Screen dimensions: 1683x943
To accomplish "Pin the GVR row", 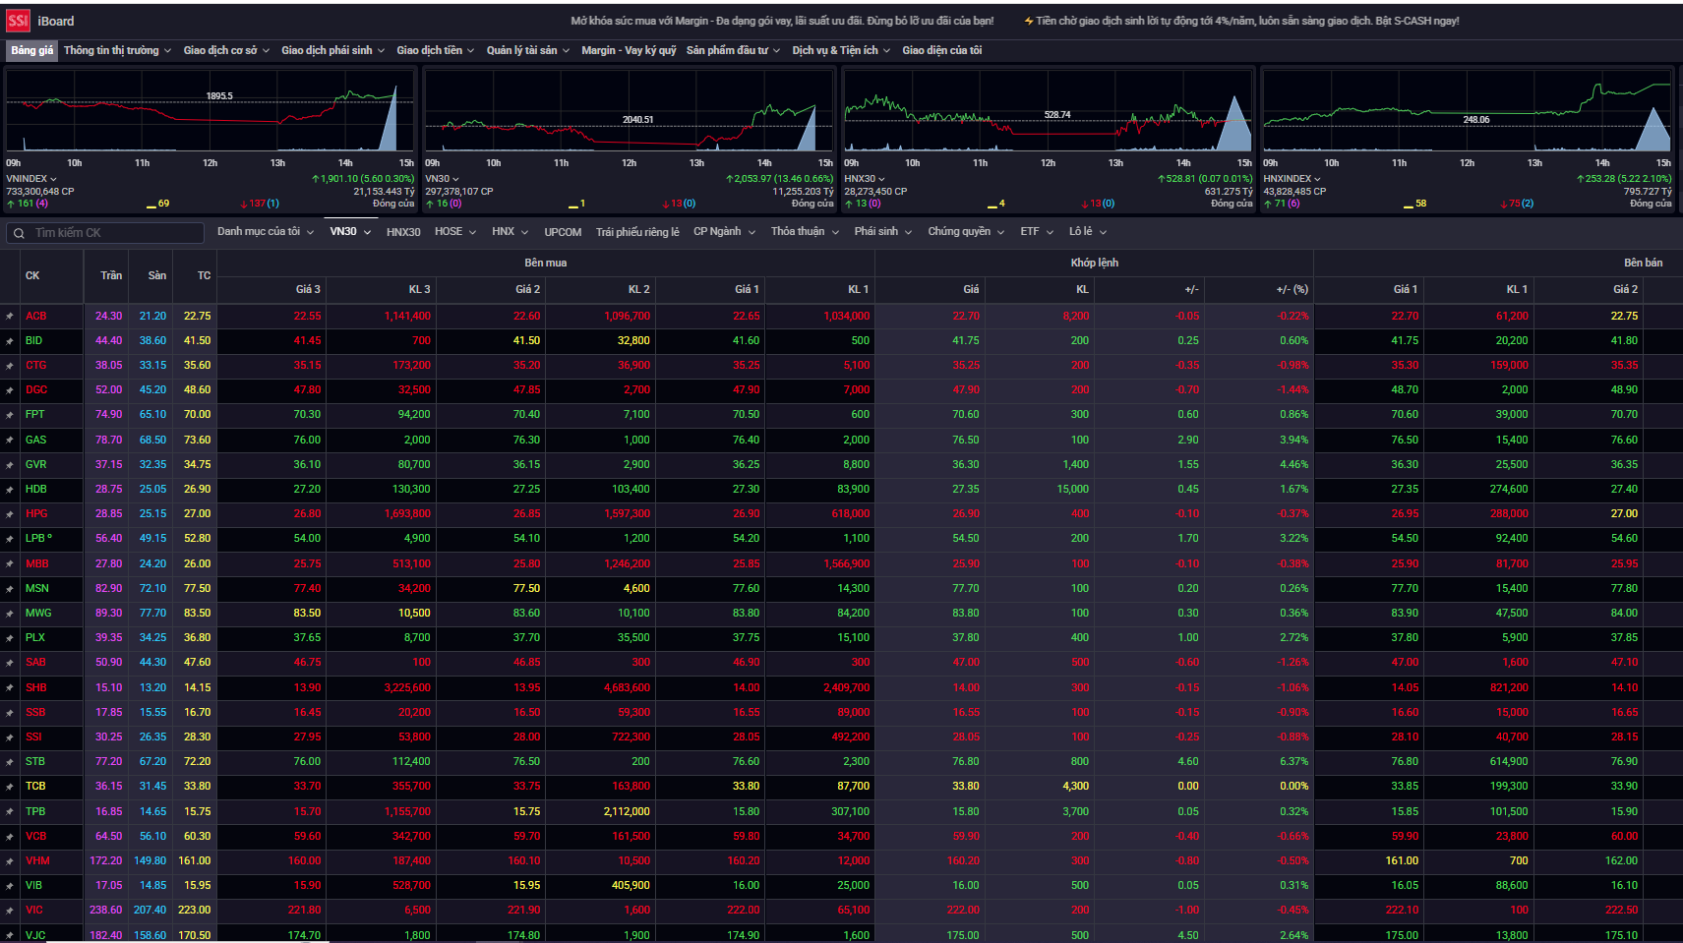I will (10, 465).
